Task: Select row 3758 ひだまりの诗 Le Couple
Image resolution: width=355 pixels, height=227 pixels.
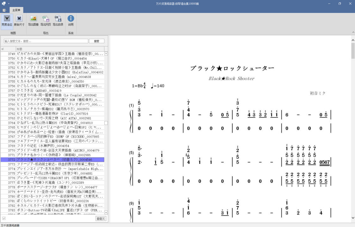Action: (x=52, y=95)
